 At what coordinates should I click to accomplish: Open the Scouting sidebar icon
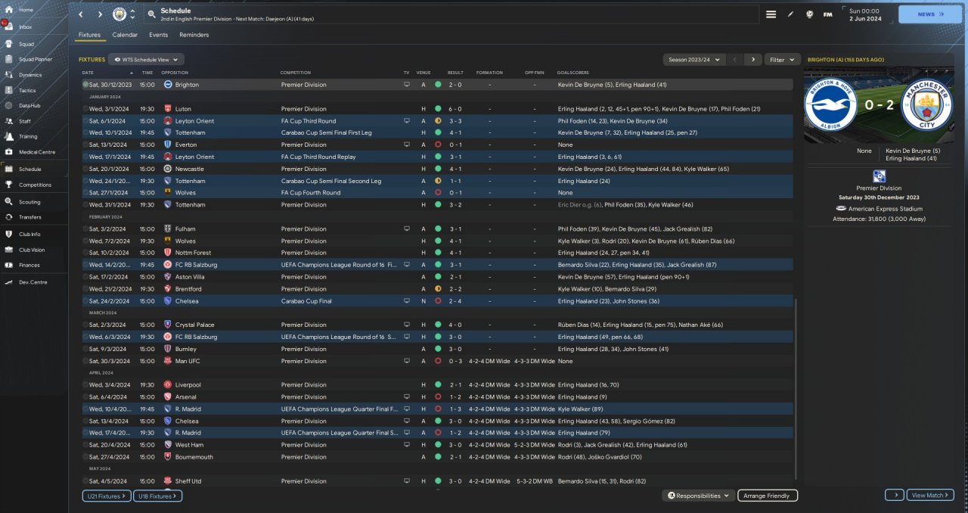click(9, 202)
